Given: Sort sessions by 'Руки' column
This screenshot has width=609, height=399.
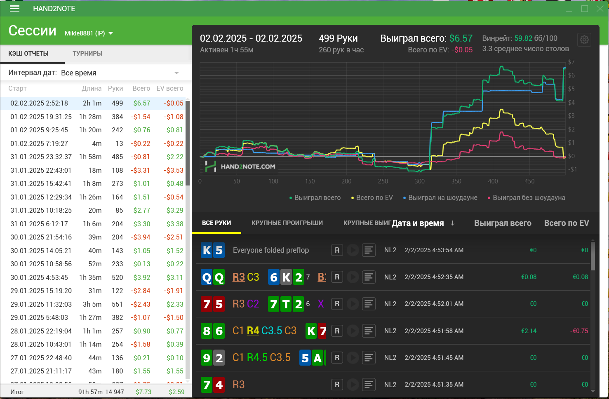Looking at the screenshot, I should point(115,89).
